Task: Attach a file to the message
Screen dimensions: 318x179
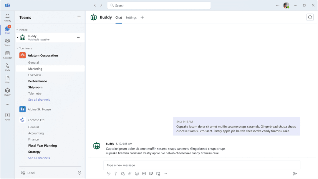Action: [130, 173]
